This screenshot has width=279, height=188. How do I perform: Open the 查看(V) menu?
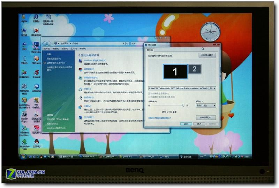(x=65, y=49)
